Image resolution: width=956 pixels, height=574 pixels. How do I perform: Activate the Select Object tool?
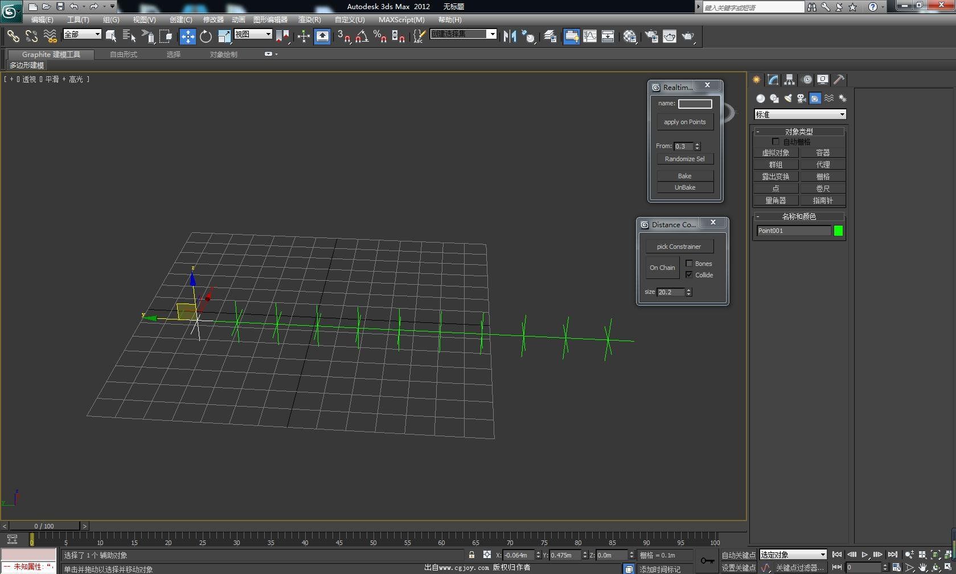pos(111,36)
